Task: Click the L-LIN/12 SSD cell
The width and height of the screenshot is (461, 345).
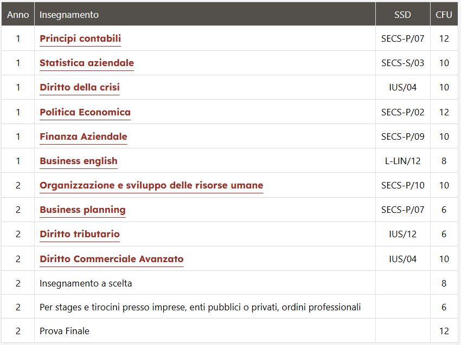Action: click(x=402, y=161)
